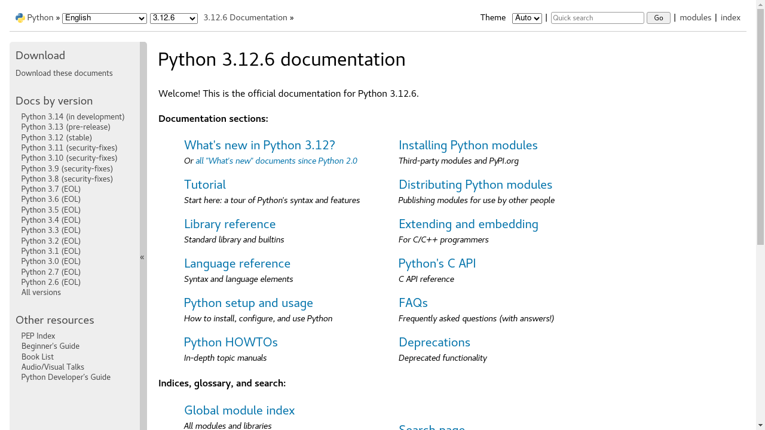Open the Tutorial section

click(204, 185)
